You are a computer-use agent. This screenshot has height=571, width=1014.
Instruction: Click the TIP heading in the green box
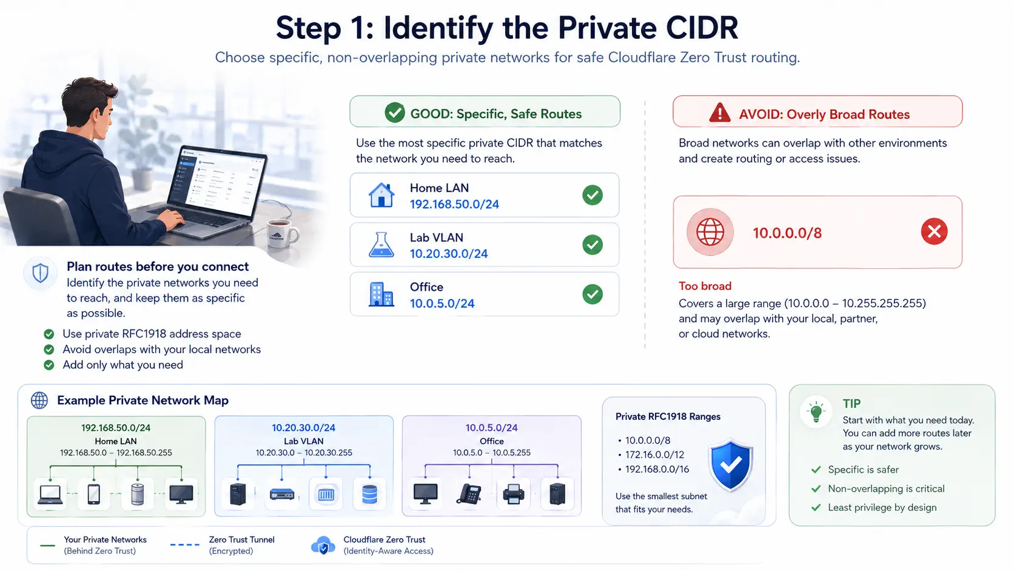851,404
